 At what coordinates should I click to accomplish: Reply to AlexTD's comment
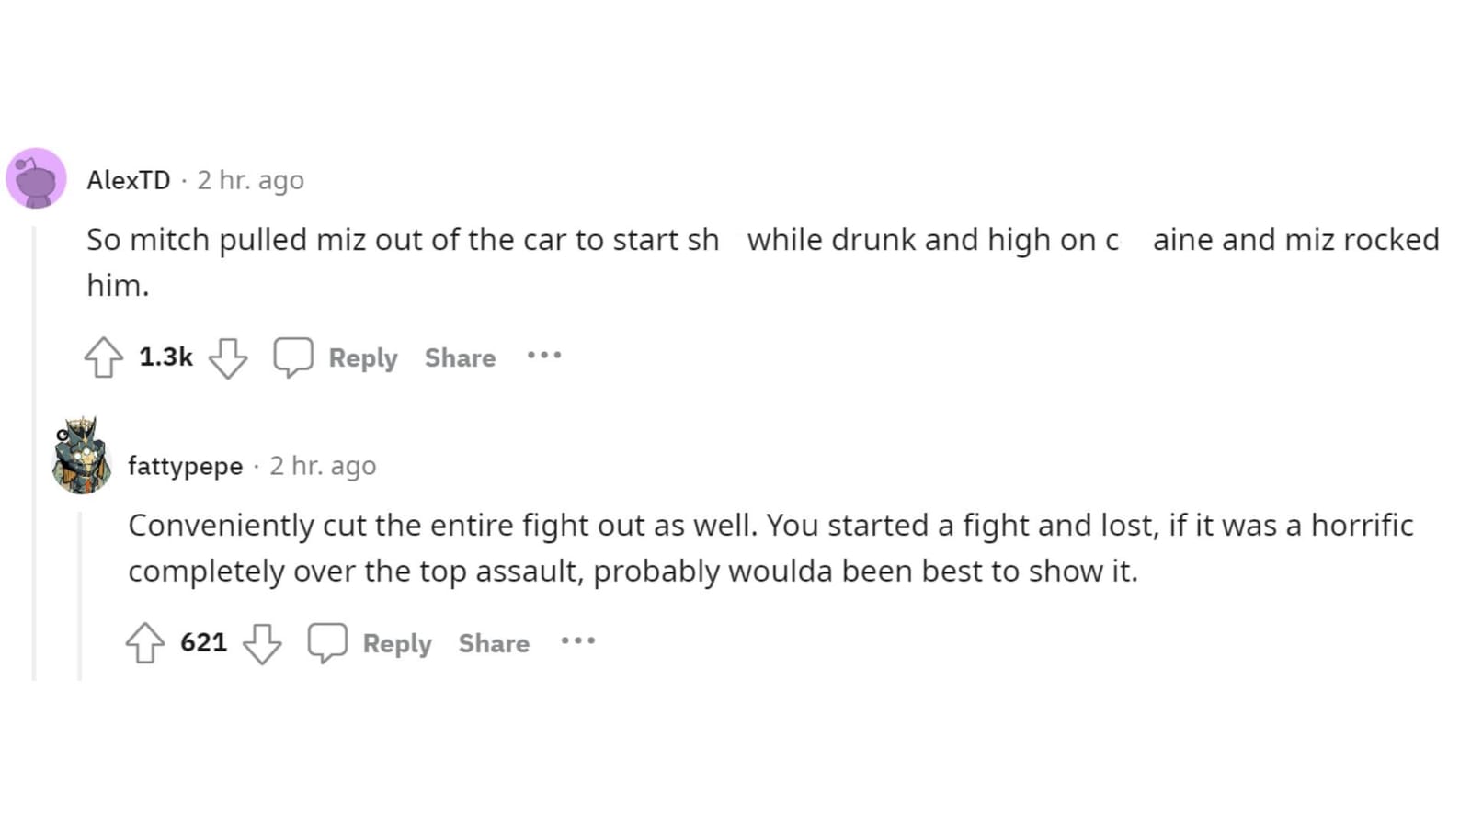pyautogui.click(x=363, y=357)
